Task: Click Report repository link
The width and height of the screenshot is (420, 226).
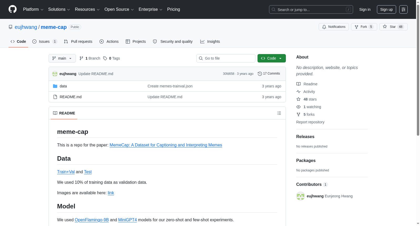Action: [310, 122]
